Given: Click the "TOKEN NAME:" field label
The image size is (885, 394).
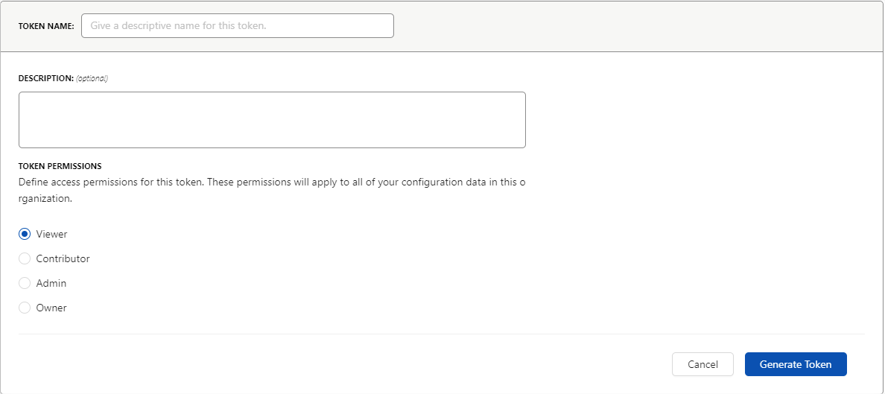Looking at the screenshot, I should pyautogui.click(x=46, y=26).
